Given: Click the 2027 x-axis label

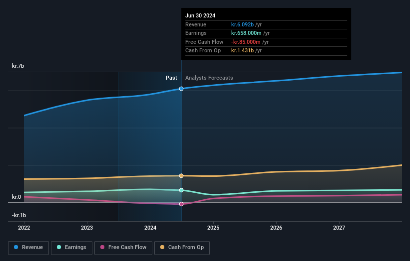Looking at the screenshot, I should click(339, 228).
